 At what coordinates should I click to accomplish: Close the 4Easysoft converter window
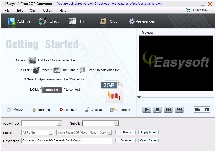[x=210, y=4]
